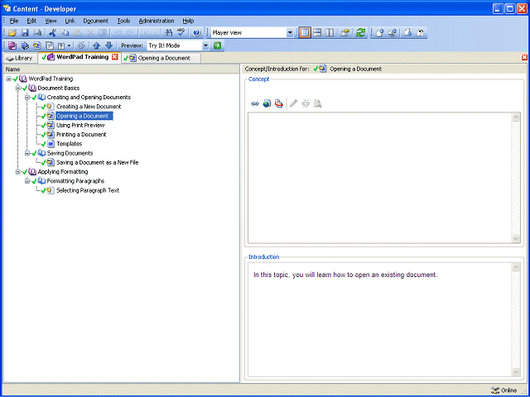This screenshot has width=530, height=397.
Task: Click the Concept edit pencil icon
Action: coord(293,103)
